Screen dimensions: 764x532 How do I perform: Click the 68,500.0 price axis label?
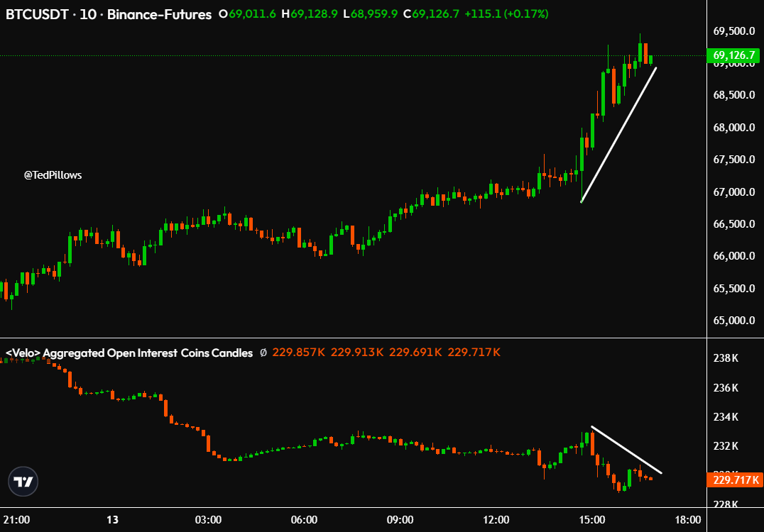click(733, 95)
